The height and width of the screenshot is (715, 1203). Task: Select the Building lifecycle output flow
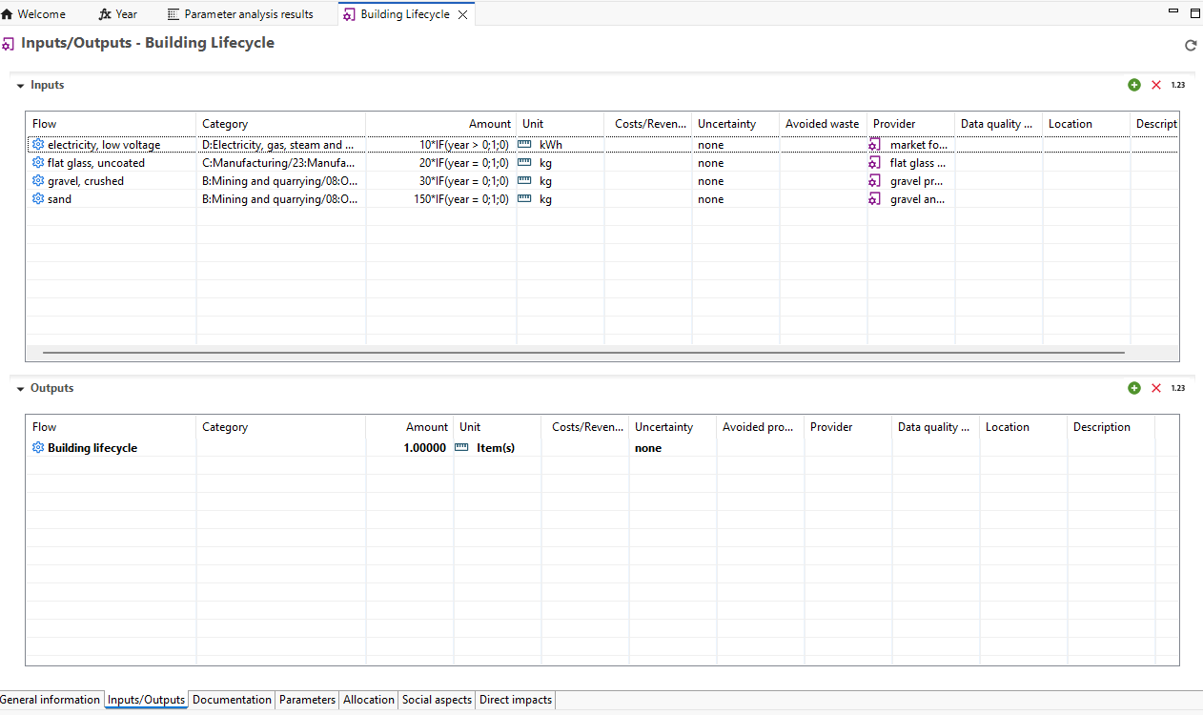(x=92, y=448)
